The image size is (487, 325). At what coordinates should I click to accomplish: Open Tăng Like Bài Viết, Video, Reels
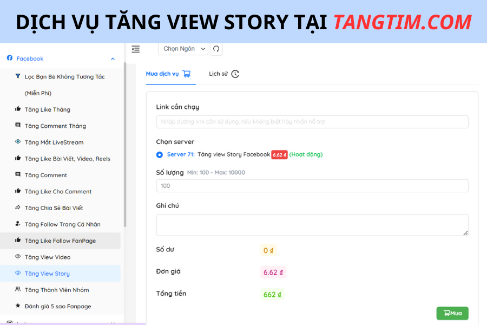[68, 159]
